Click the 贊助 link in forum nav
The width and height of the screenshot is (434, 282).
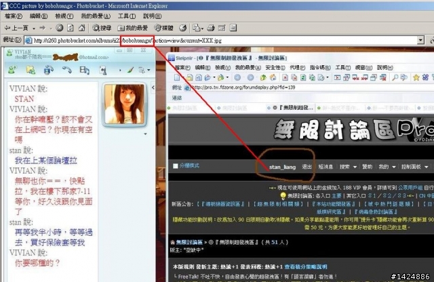pos(368,167)
